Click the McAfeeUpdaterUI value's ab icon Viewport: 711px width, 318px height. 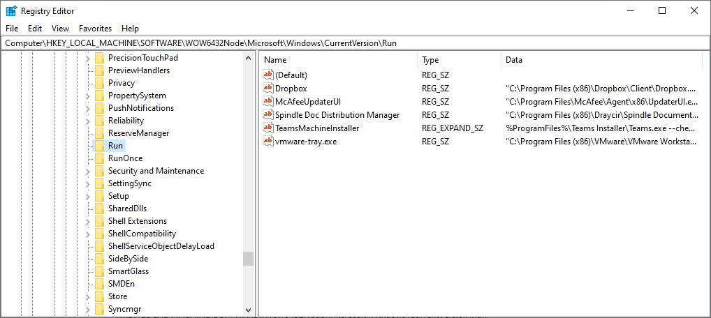[x=268, y=102]
